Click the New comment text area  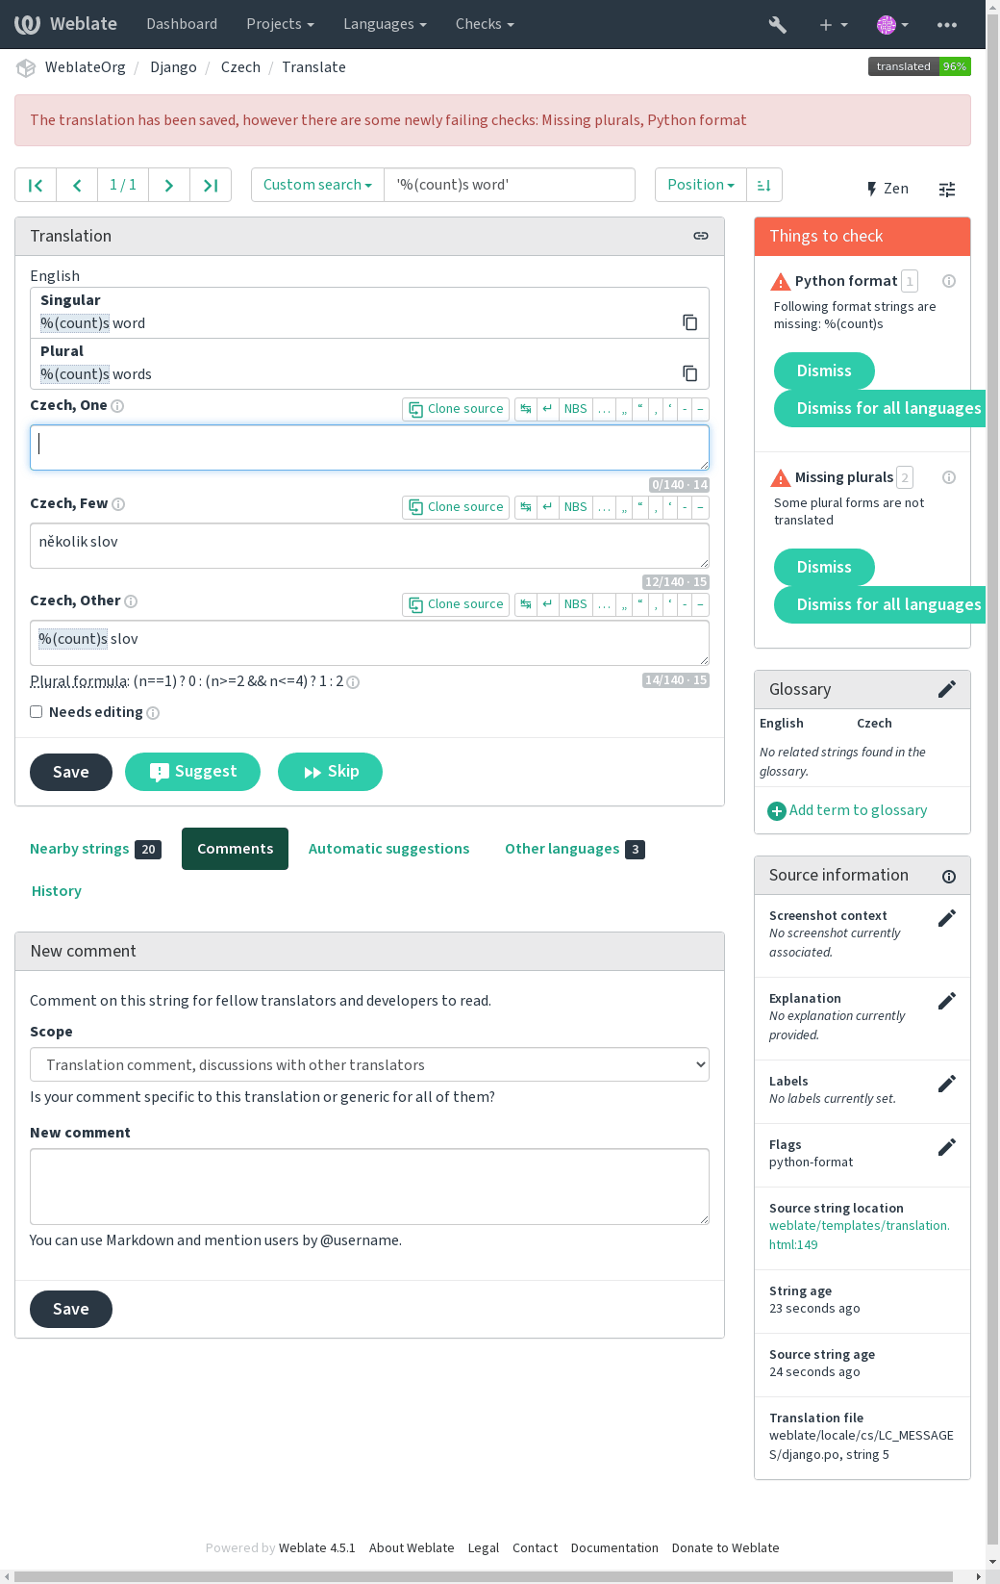[369, 1187]
